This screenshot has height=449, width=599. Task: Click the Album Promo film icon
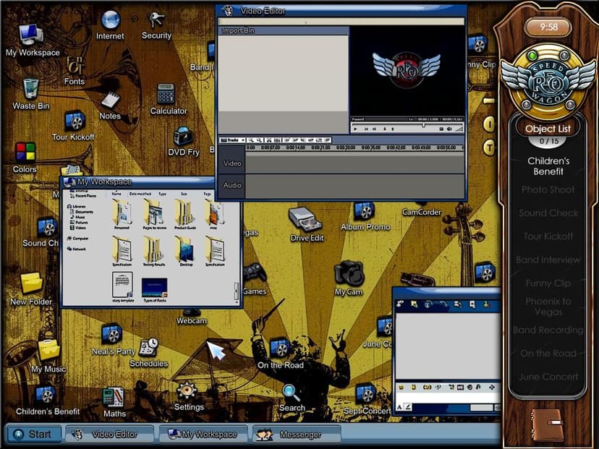(364, 210)
